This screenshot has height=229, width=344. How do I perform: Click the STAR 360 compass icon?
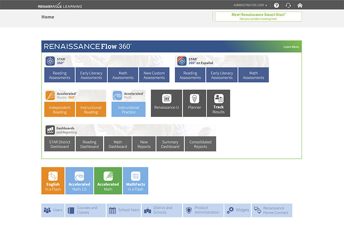(50, 61)
